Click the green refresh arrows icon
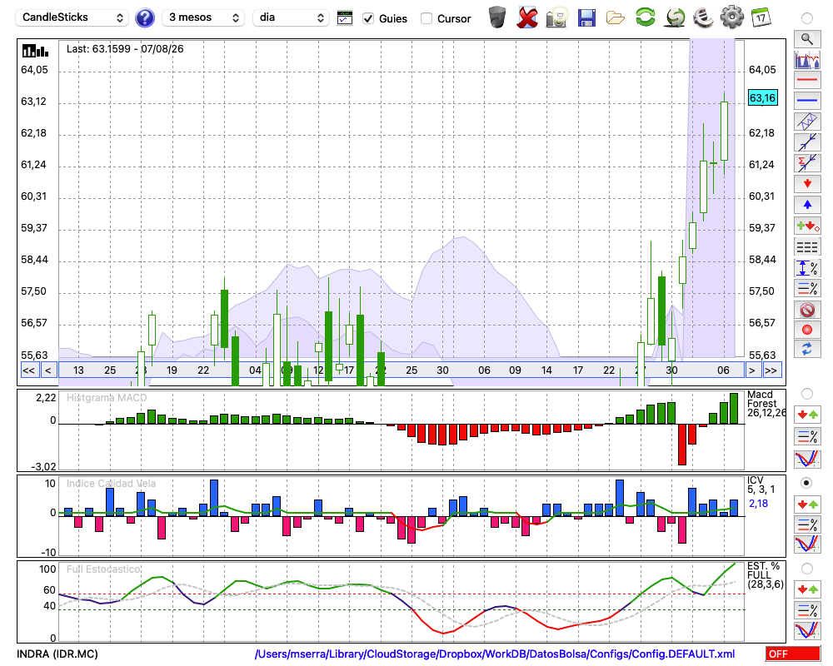Screen dimensions: 833x666 pyautogui.click(x=645, y=17)
